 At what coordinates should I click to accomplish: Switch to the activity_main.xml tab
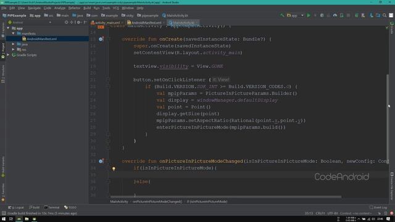[107, 23]
